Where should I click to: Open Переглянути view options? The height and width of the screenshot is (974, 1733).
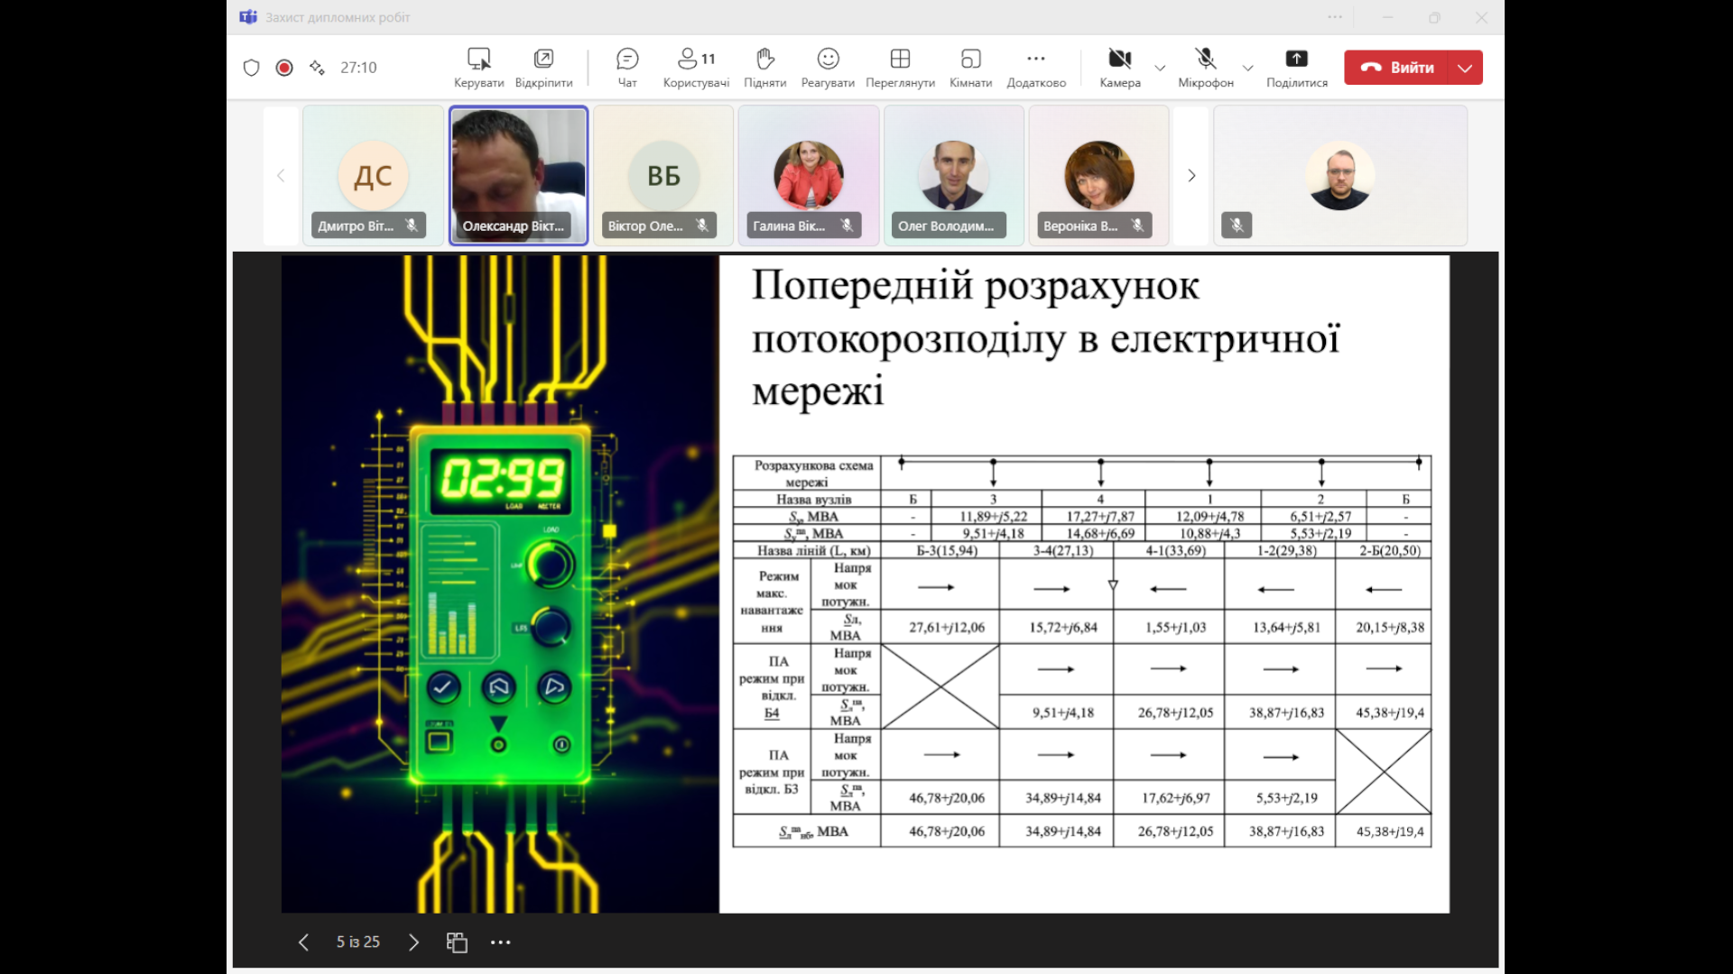[x=900, y=68]
